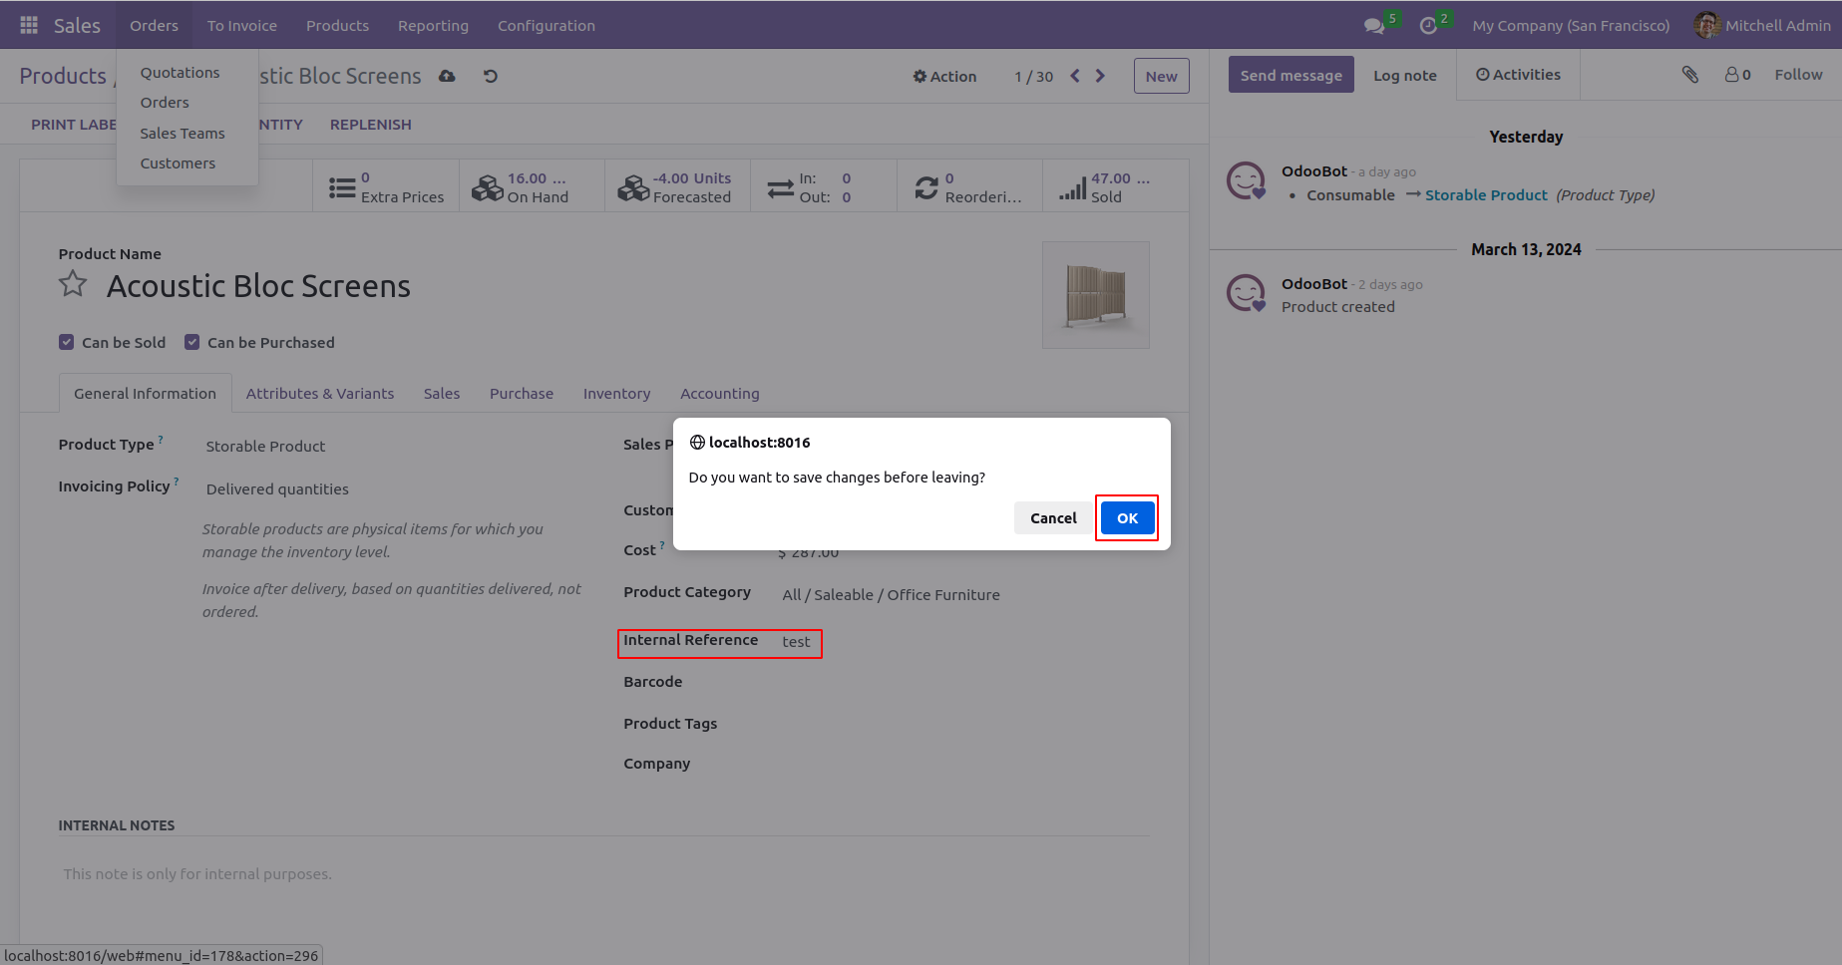
Task: Switch to Inventory tab
Action: point(617,394)
